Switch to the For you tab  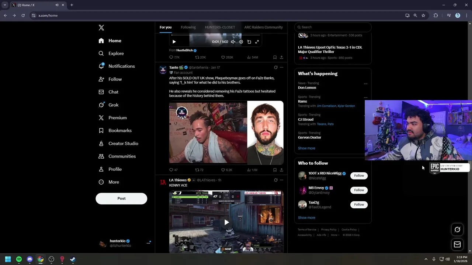(x=166, y=27)
